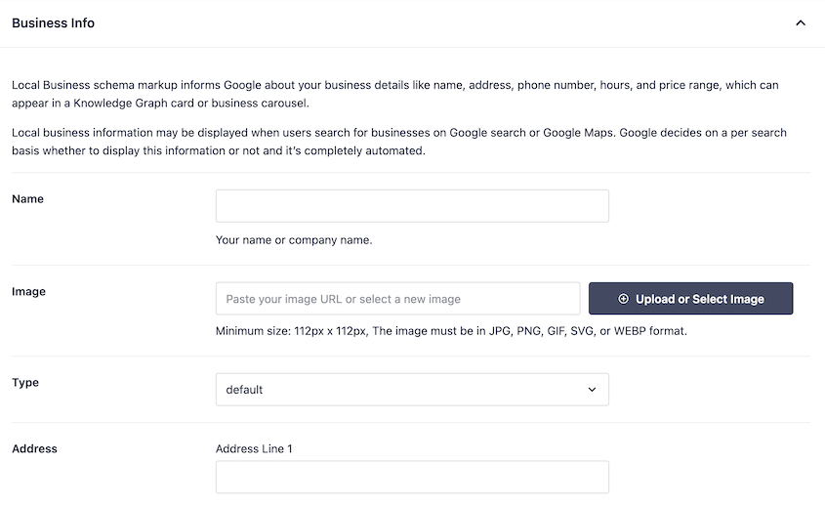Collapse the Business Info section chevron

pos(801,22)
